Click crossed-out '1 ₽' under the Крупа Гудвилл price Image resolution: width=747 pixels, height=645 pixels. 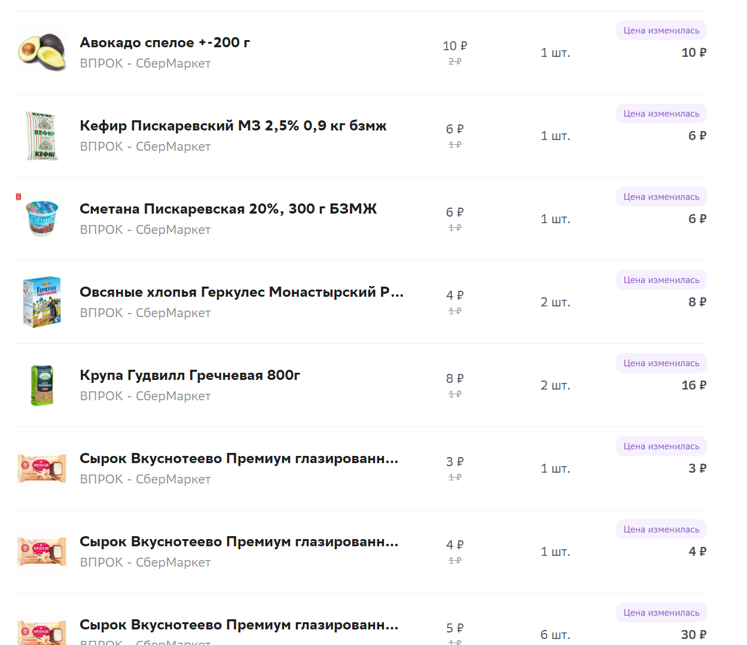[x=455, y=394]
